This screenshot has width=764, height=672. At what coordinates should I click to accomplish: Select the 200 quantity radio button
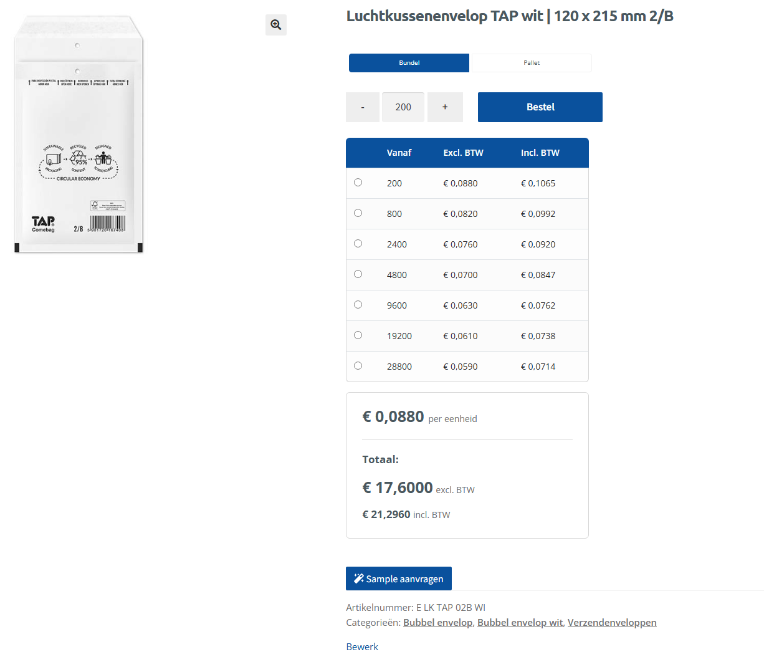(x=358, y=183)
